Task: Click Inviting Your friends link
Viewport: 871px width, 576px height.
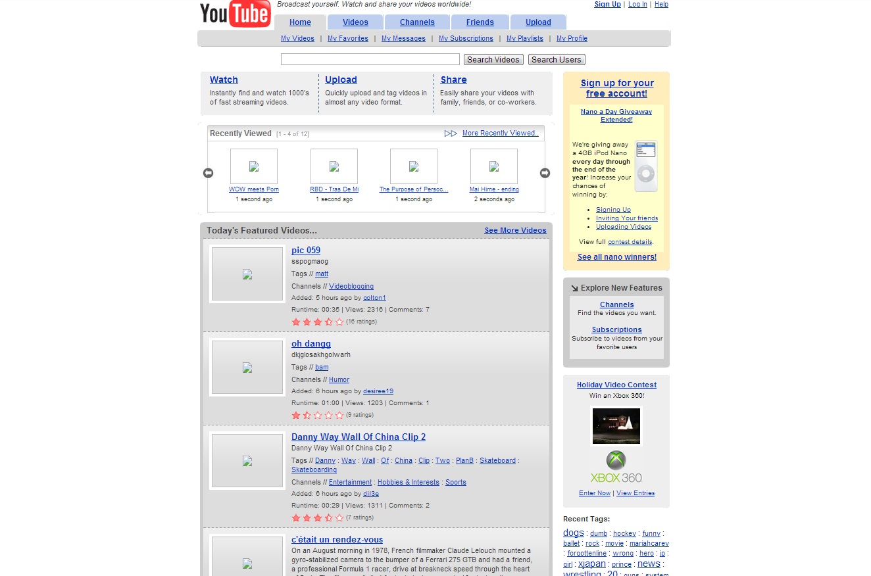Action: coord(627,218)
